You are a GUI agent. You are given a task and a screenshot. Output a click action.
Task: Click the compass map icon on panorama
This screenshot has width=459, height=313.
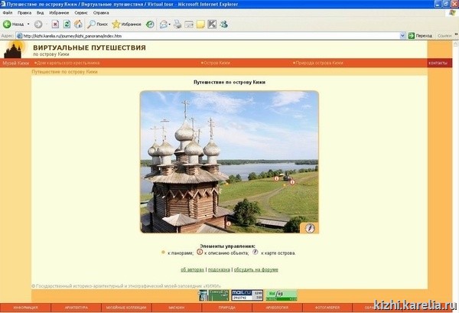coord(310,227)
